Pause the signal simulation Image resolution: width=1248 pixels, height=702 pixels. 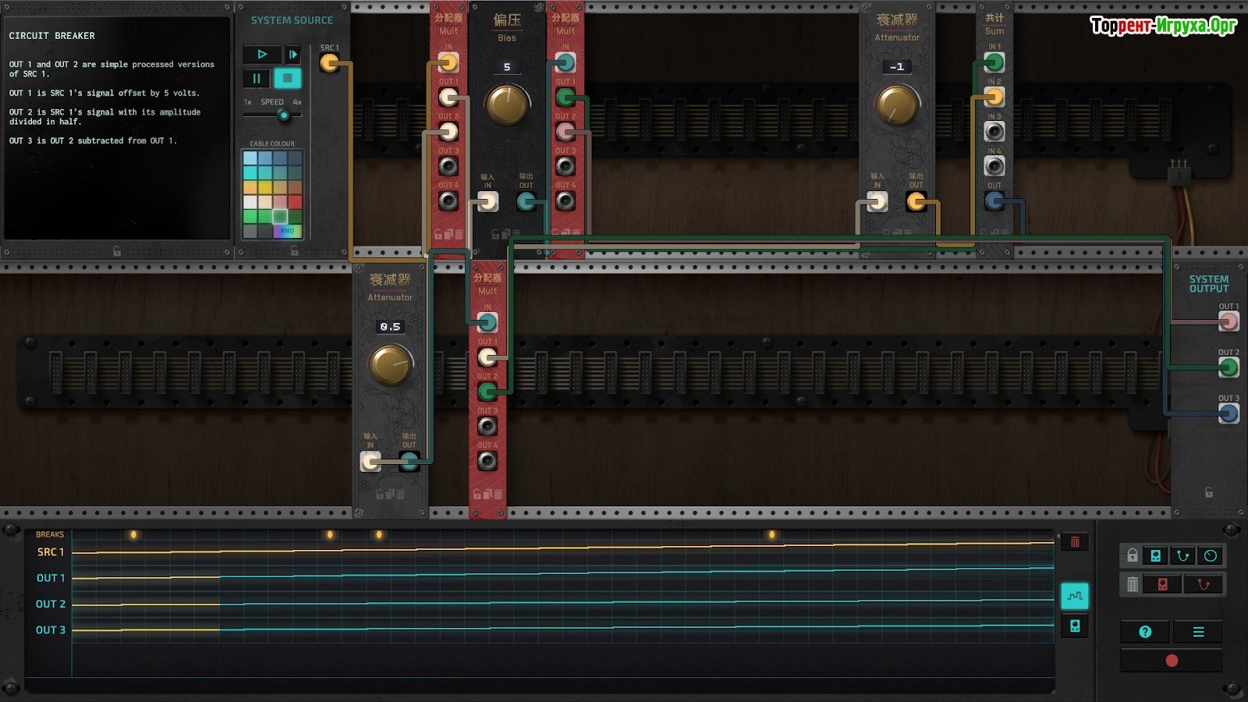[257, 79]
